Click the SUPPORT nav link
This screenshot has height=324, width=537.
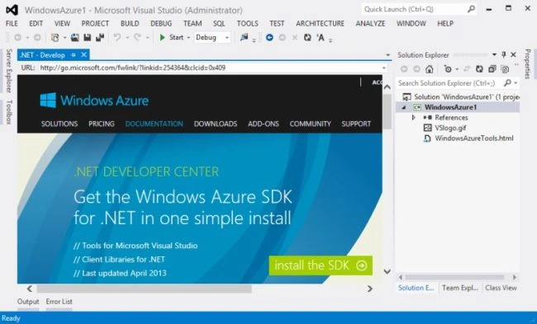[x=356, y=124]
